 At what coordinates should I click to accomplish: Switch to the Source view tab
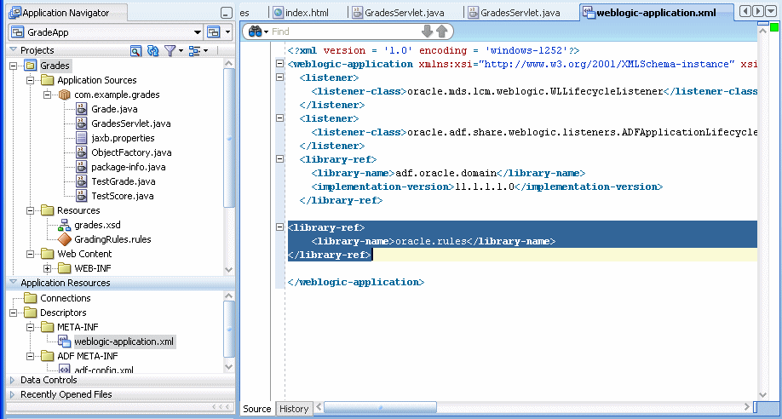257,409
